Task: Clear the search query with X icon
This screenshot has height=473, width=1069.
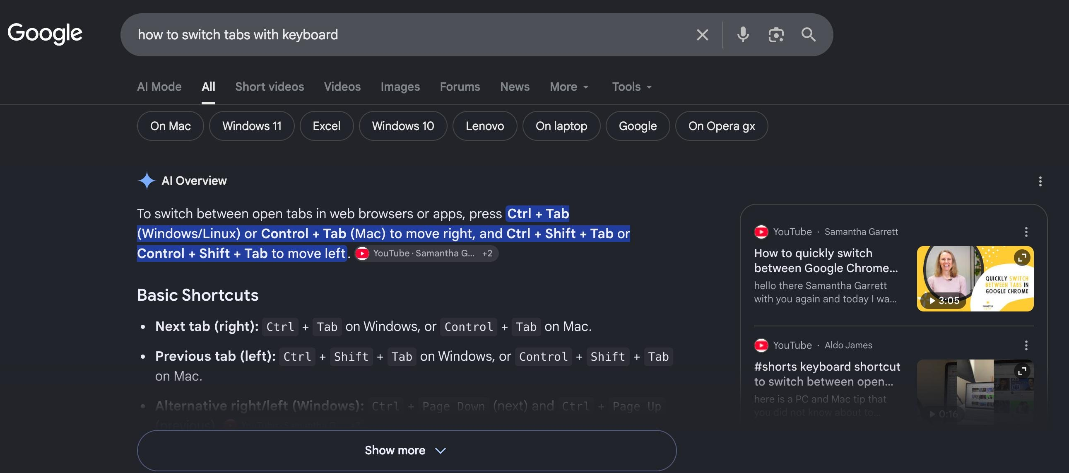Action: (702, 35)
